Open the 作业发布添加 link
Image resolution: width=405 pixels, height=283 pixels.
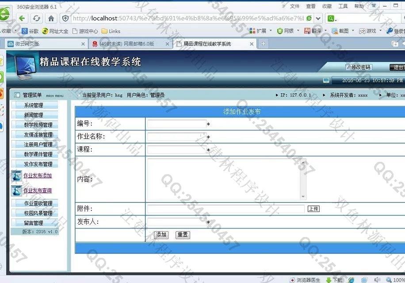[x=38, y=176]
